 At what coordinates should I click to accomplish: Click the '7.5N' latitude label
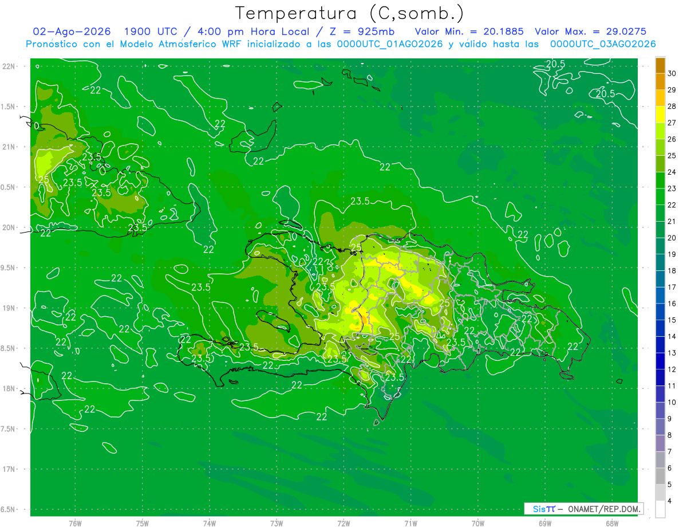point(9,429)
